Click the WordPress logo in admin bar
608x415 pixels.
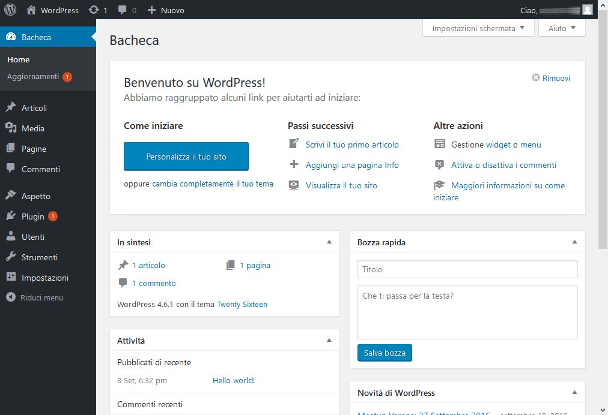[10, 10]
